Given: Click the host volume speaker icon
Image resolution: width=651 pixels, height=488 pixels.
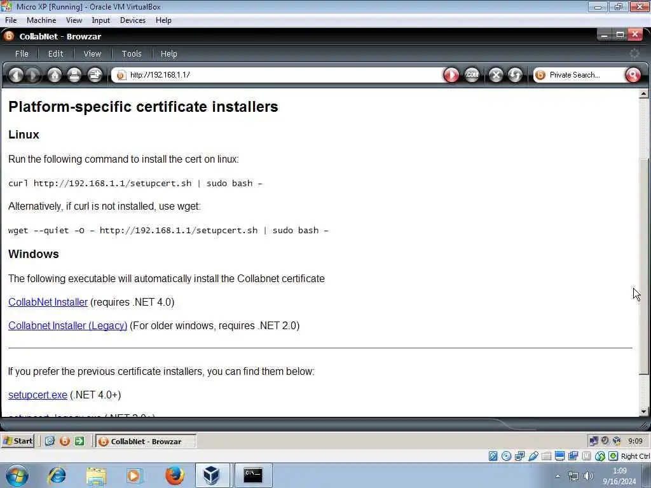Looking at the screenshot, I should pyautogui.click(x=588, y=476).
